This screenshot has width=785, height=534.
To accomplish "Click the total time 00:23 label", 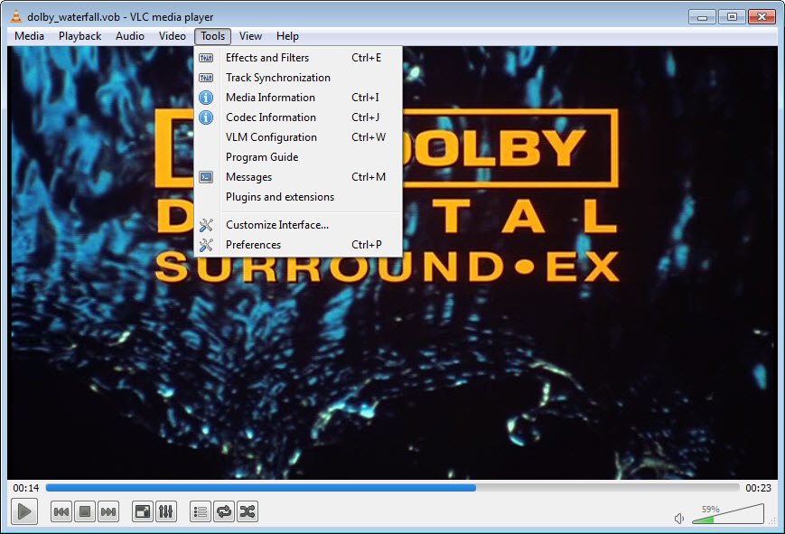I will point(759,488).
